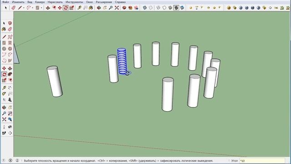This screenshot has height=164, width=291.
Task: Select Polygon tool in left toolbar
Action: coord(10,49)
